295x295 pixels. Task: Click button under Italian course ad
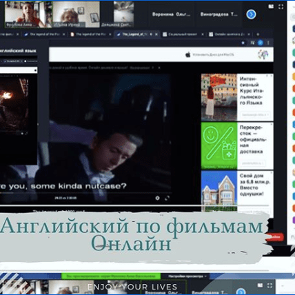255,114
